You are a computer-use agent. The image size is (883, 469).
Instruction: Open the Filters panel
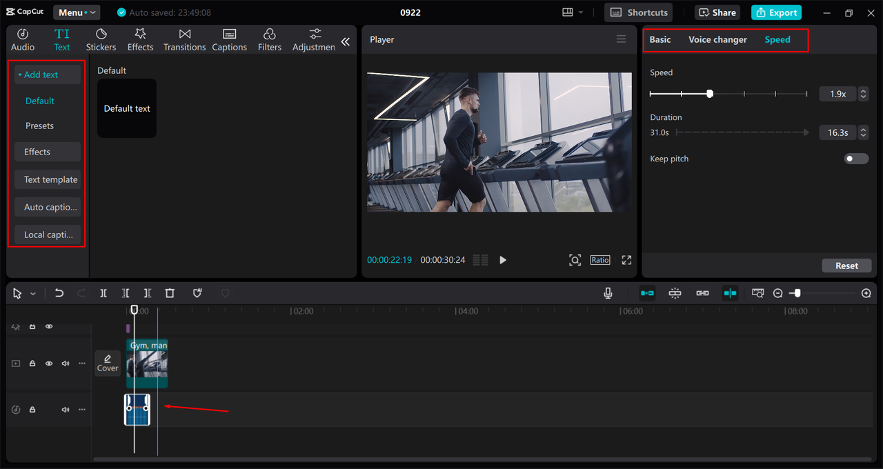click(x=270, y=40)
